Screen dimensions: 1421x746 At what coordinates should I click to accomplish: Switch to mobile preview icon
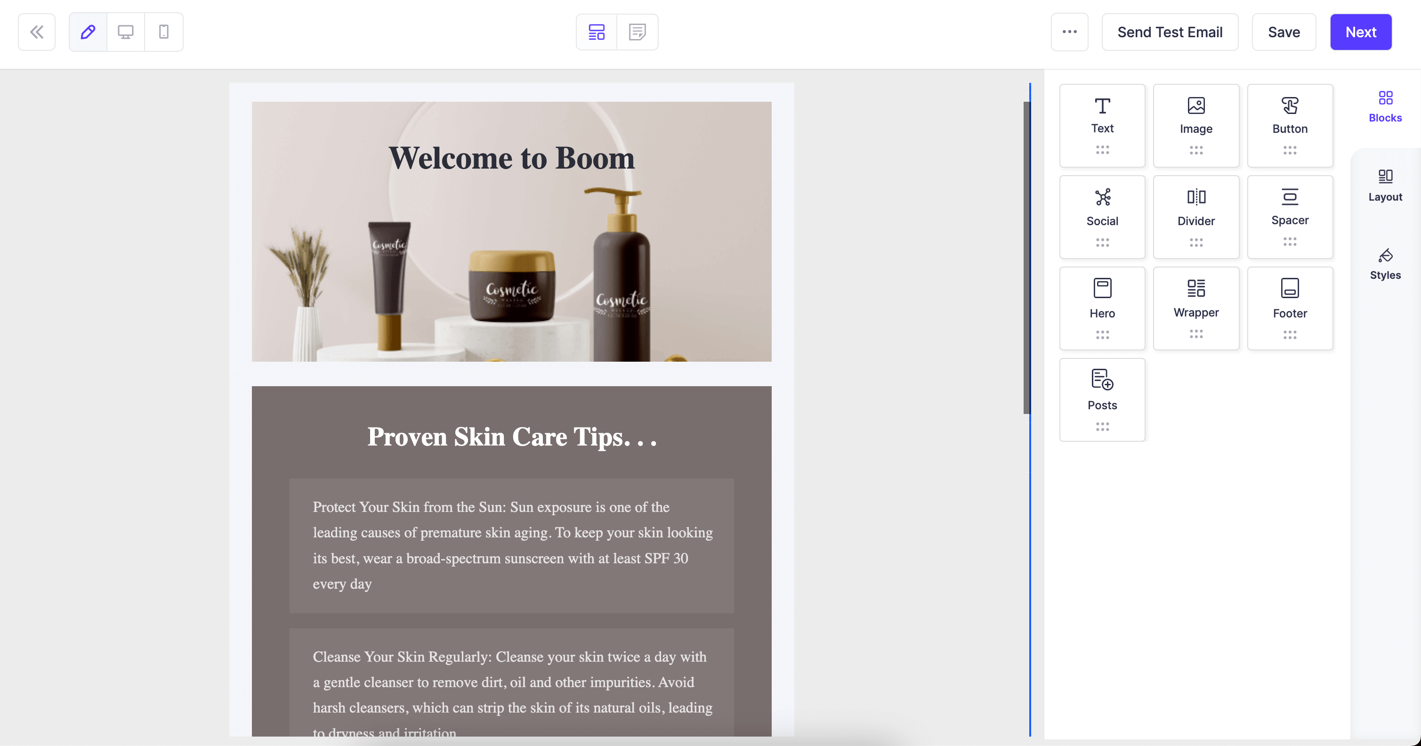click(x=164, y=32)
